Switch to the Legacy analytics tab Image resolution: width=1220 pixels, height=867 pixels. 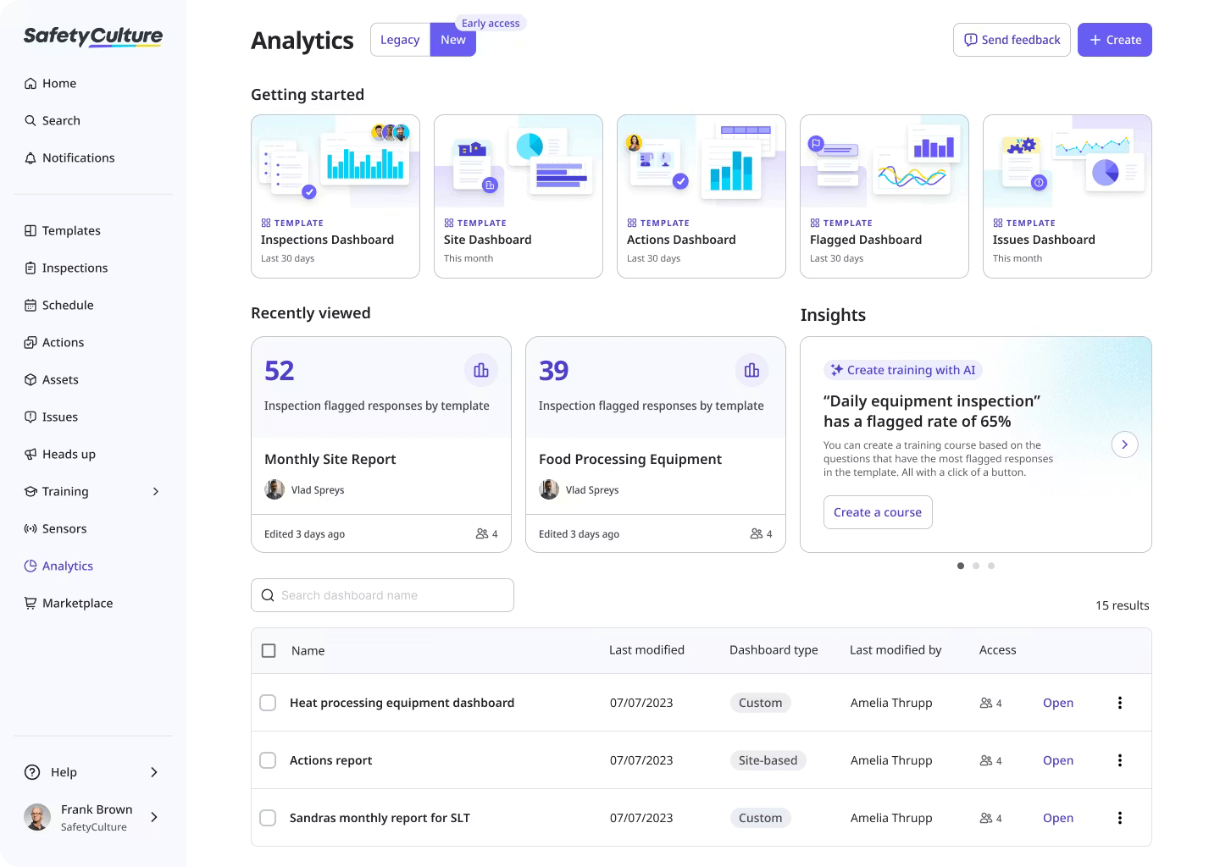coord(400,40)
